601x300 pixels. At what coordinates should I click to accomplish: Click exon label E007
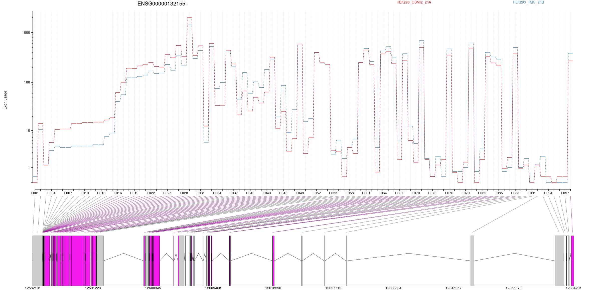[x=68, y=193]
